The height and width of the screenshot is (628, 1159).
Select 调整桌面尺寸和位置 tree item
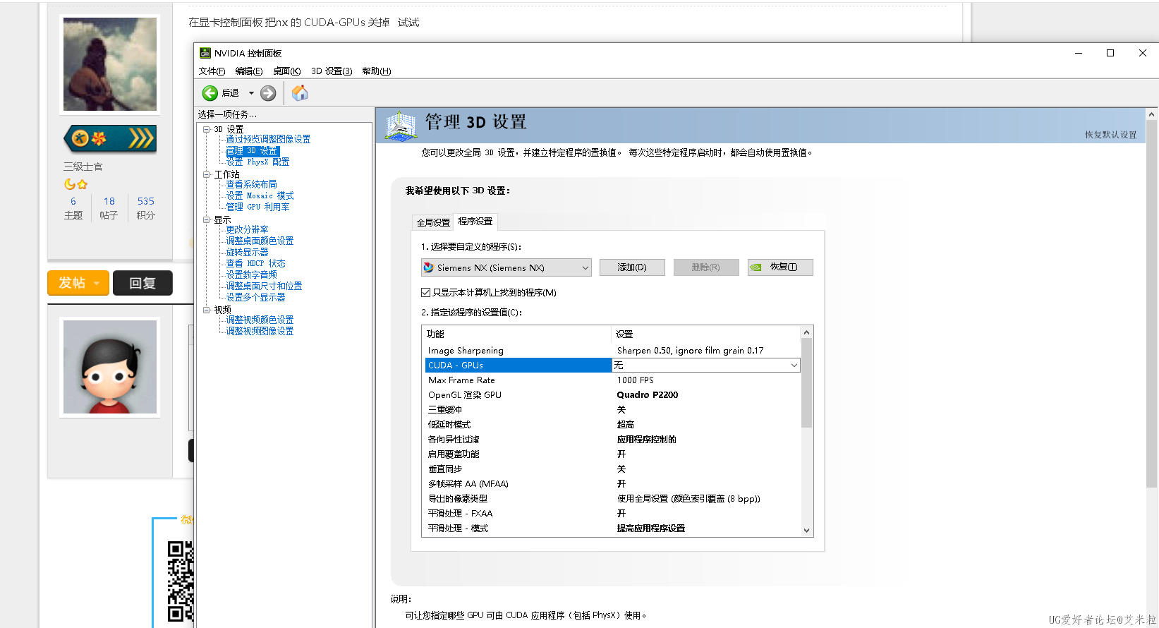click(x=264, y=286)
